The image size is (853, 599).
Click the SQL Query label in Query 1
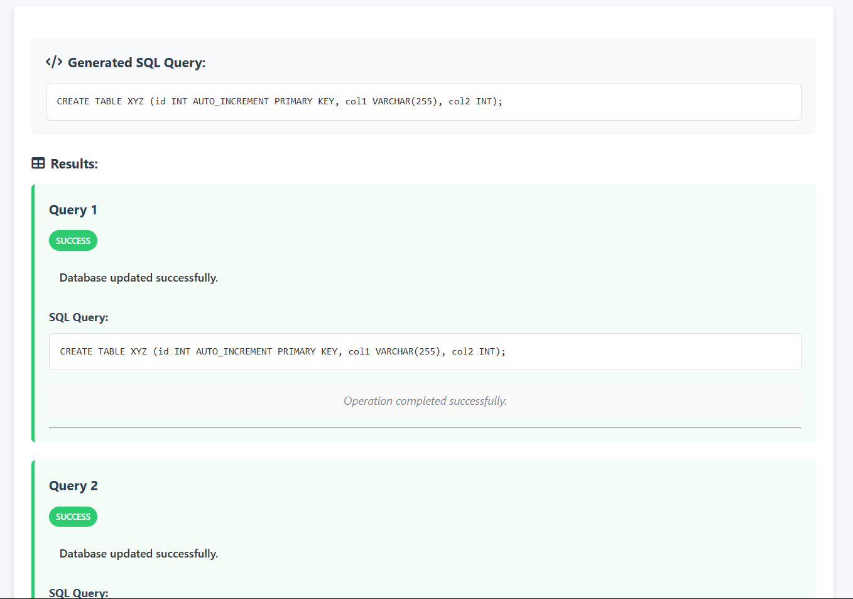tap(79, 317)
